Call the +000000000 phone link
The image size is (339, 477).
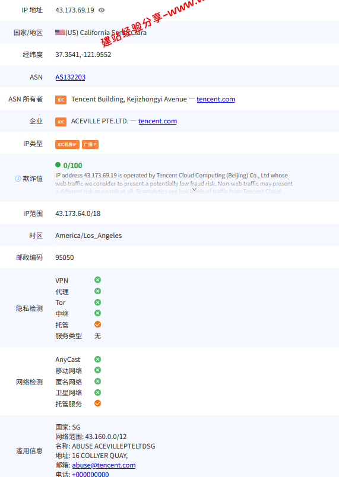(x=90, y=474)
